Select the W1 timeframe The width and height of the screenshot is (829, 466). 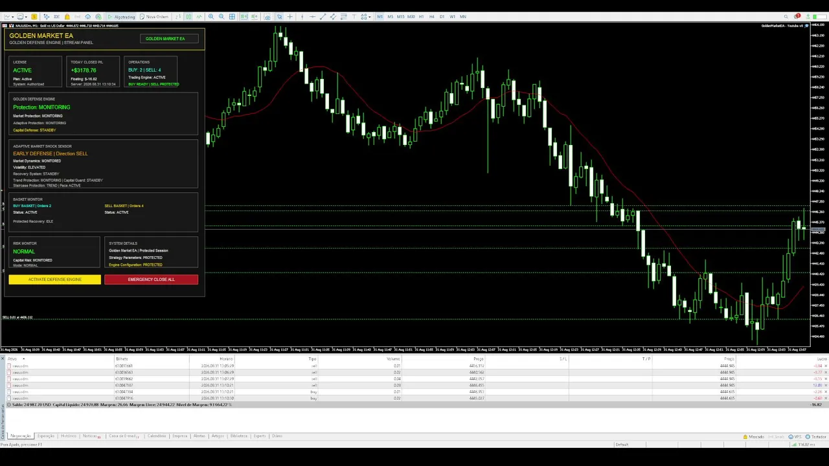tap(452, 17)
